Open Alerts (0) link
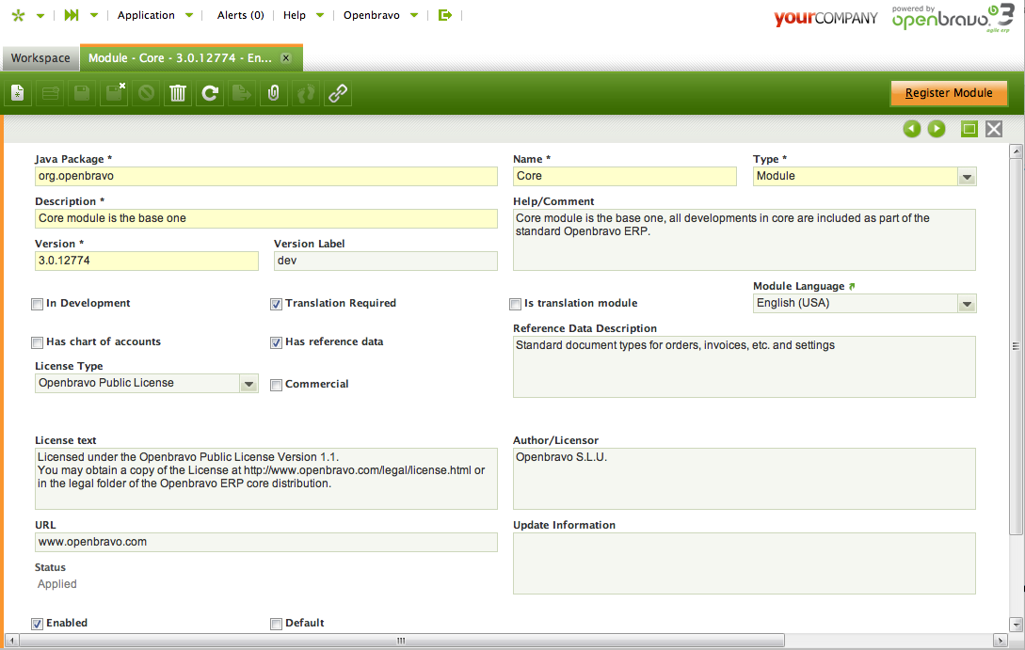Image resolution: width=1025 pixels, height=650 pixels. click(240, 15)
